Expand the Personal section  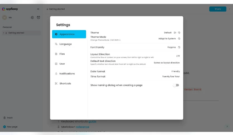click(7, 27)
